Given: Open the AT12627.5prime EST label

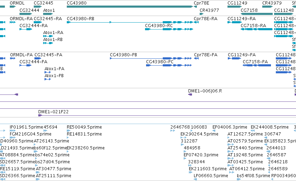Looking at the screenshot, I should point(245,134).
